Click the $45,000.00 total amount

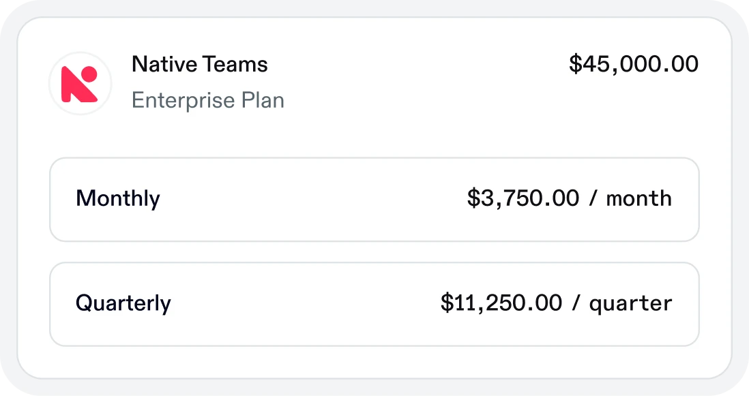[x=634, y=64]
